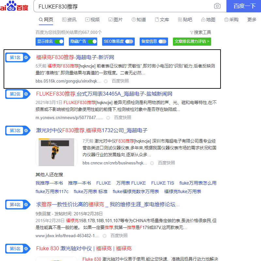Image resolution: width=261 pixels, height=261 pixels.
Task: Search related term 万用表 FLUKE
Action: coord(131,183)
